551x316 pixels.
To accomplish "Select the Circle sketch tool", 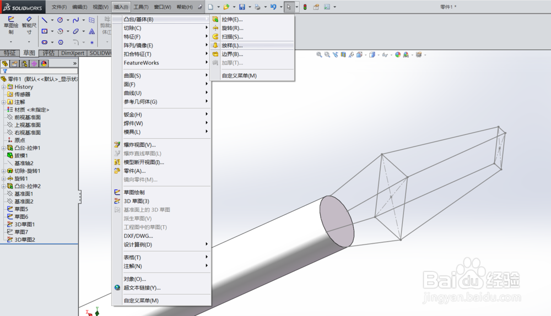I will tap(60, 20).
